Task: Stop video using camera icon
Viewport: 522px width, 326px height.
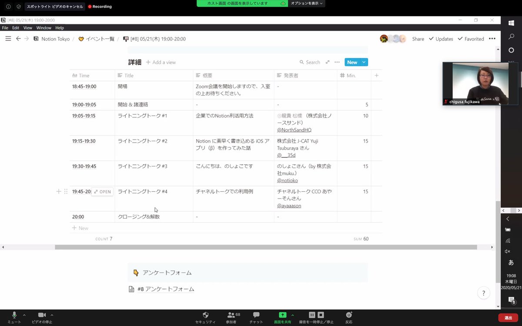Action: pyautogui.click(x=42, y=316)
